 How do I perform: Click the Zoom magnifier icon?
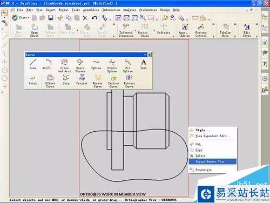[143, 18]
